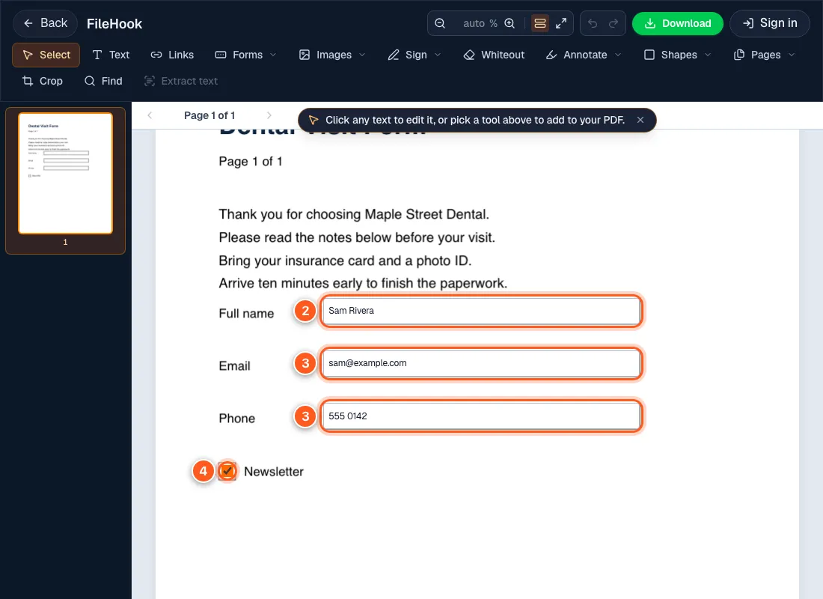This screenshot has height=599, width=823.
Task: Toggle the continuous page layout icon
Action: coord(540,23)
